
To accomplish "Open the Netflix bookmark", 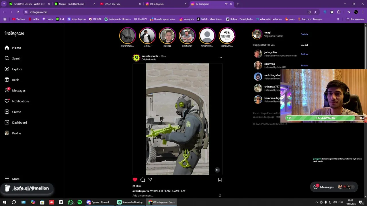I will (34, 19).
